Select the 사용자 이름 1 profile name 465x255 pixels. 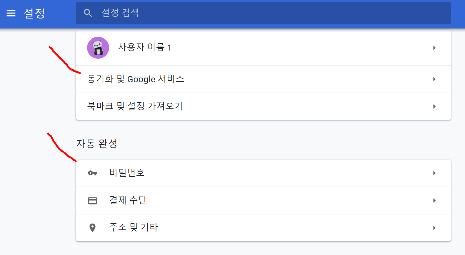pos(145,47)
